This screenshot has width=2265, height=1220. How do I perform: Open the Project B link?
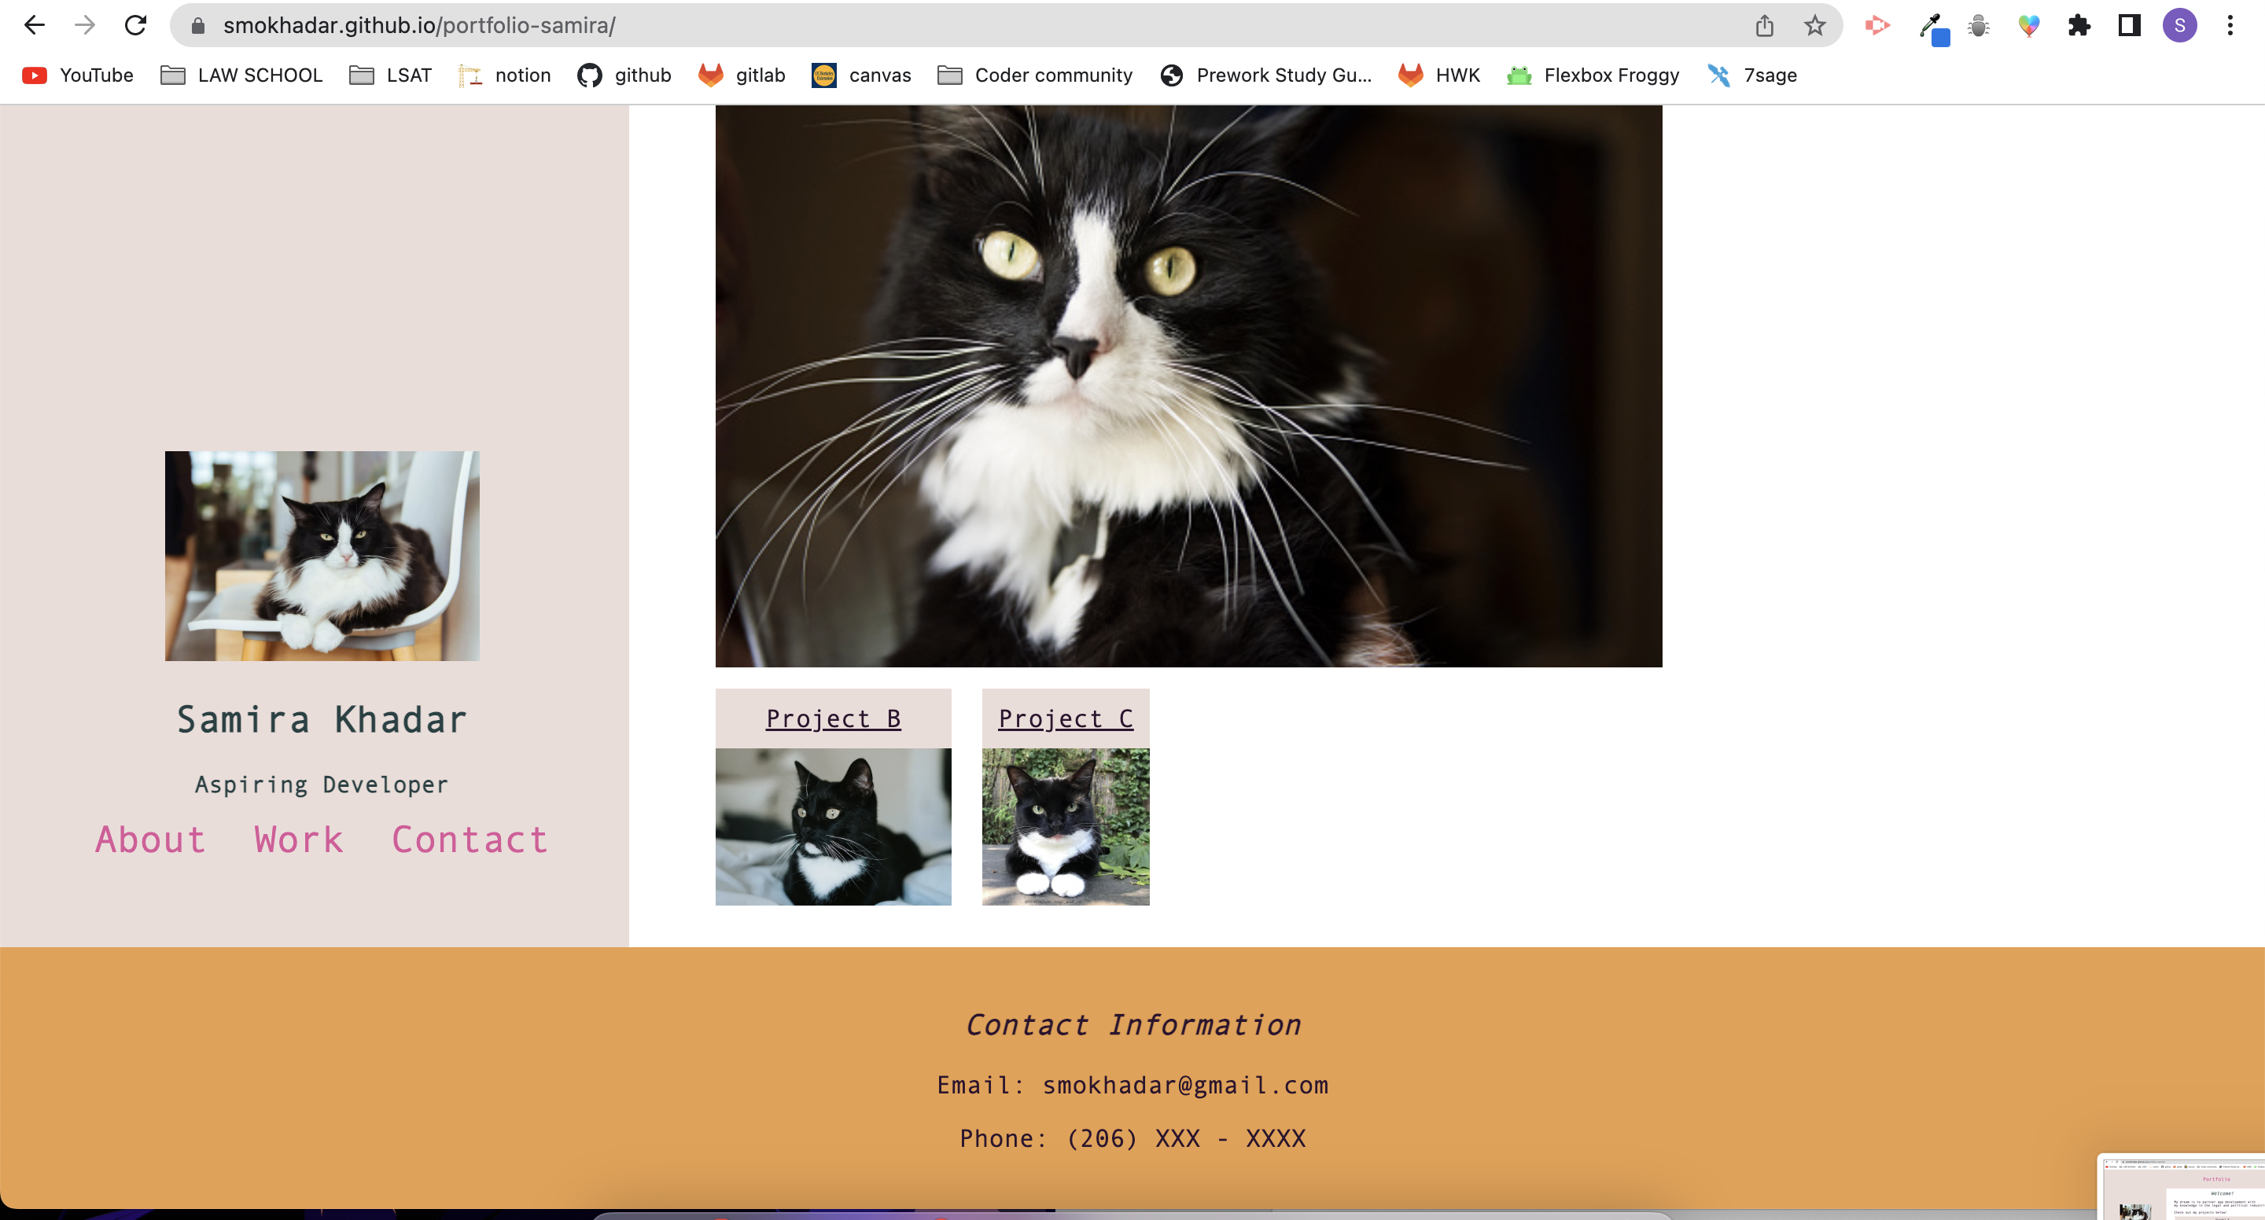833,719
